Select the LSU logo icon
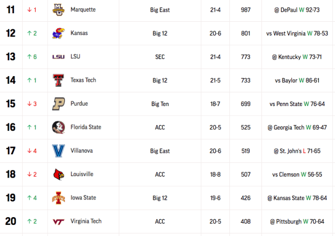Image resolution: width=335 pixels, height=236 pixels. tap(58, 57)
